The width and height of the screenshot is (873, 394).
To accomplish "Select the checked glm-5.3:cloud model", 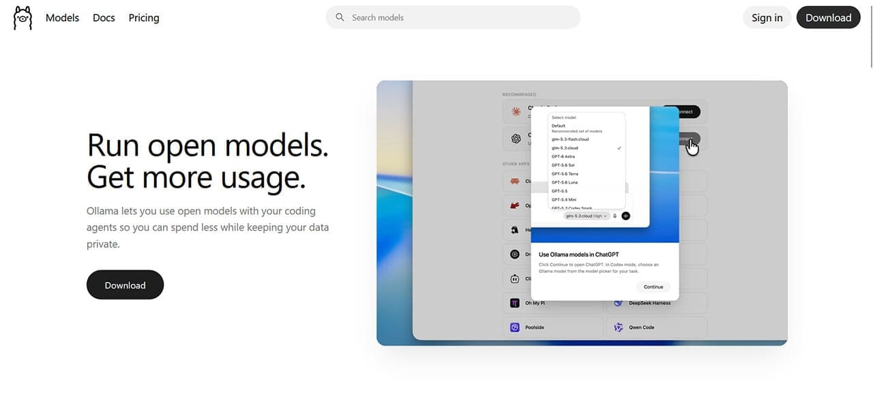I will [587, 148].
